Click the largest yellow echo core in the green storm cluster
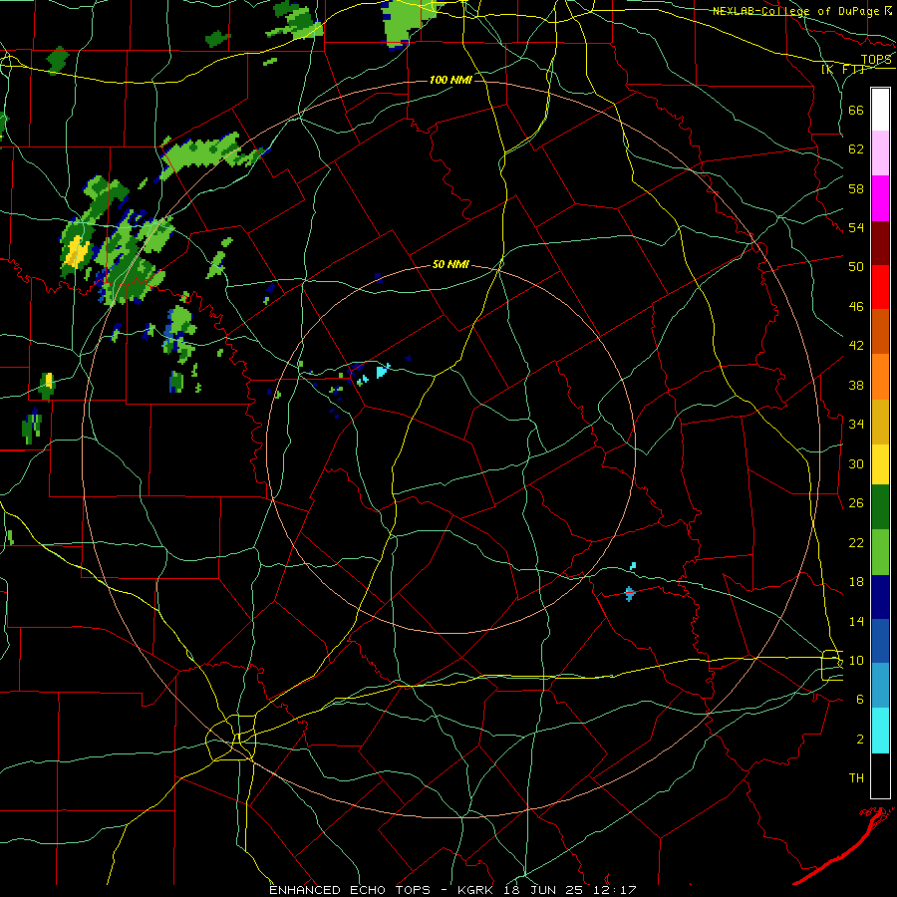The image size is (897, 897). (x=77, y=252)
